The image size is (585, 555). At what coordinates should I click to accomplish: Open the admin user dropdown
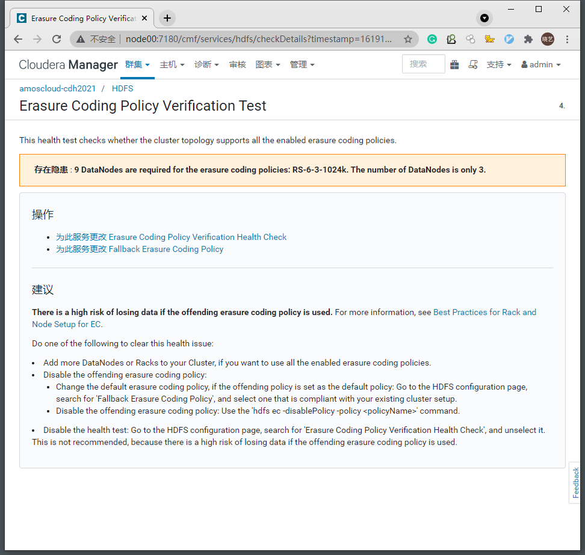pyautogui.click(x=541, y=64)
